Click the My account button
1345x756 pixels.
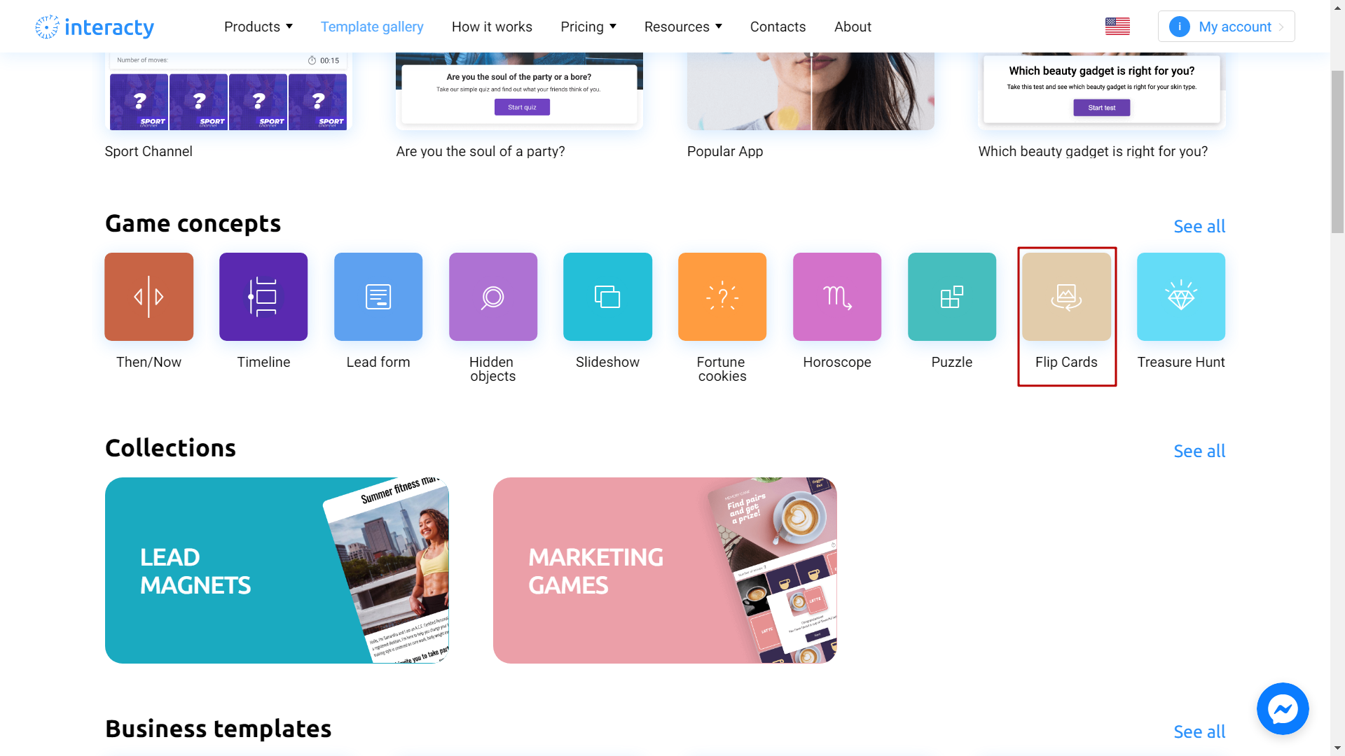coord(1226,27)
